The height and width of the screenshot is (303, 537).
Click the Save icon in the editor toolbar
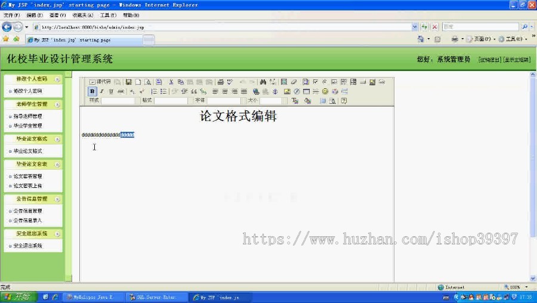click(128, 82)
